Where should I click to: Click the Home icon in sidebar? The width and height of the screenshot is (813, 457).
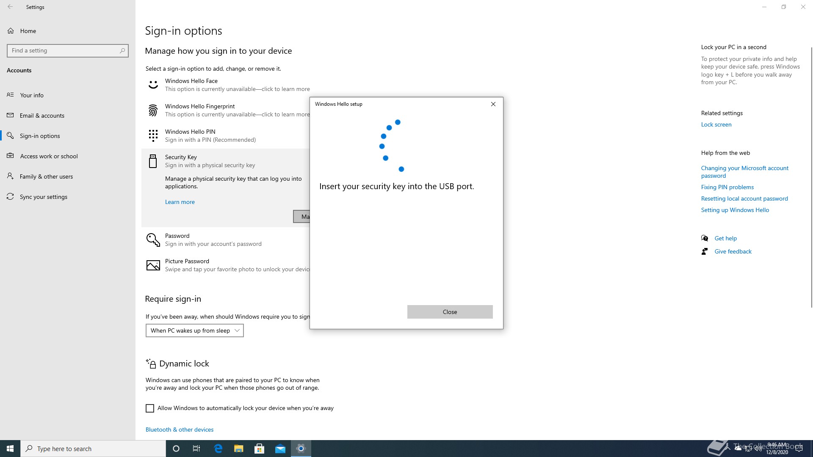click(x=11, y=31)
